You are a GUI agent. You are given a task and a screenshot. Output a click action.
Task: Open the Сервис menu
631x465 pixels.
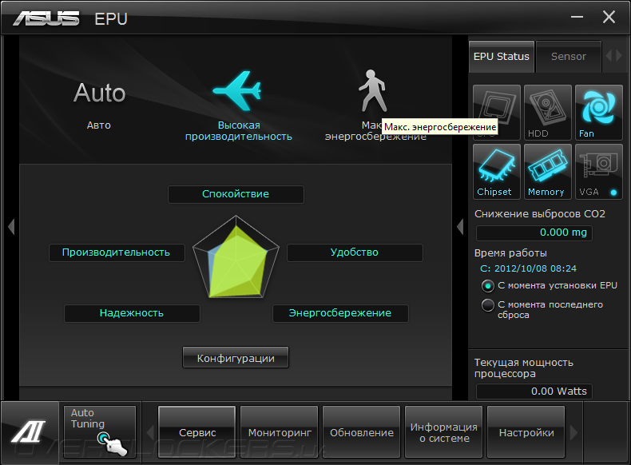click(x=197, y=431)
